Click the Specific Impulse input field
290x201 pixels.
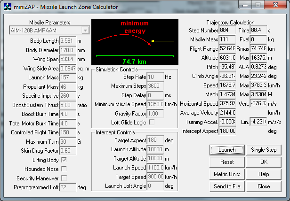pyautogui.click(x=68, y=96)
